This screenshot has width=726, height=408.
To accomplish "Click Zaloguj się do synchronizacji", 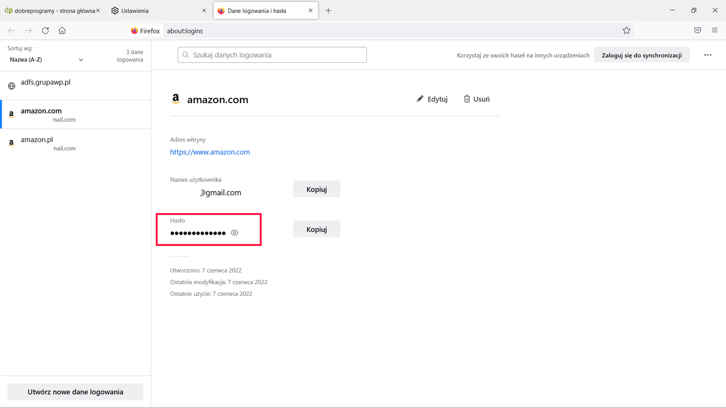I will point(641,54).
